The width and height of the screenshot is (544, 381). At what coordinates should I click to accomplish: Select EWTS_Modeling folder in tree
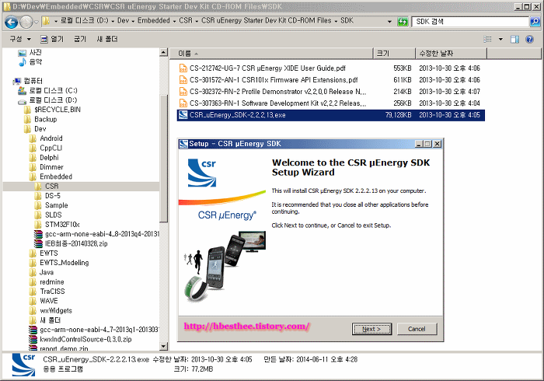[65, 263]
